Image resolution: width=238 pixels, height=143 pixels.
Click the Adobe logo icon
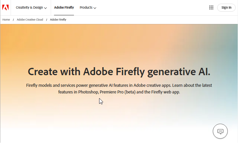[x=5, y=8]
